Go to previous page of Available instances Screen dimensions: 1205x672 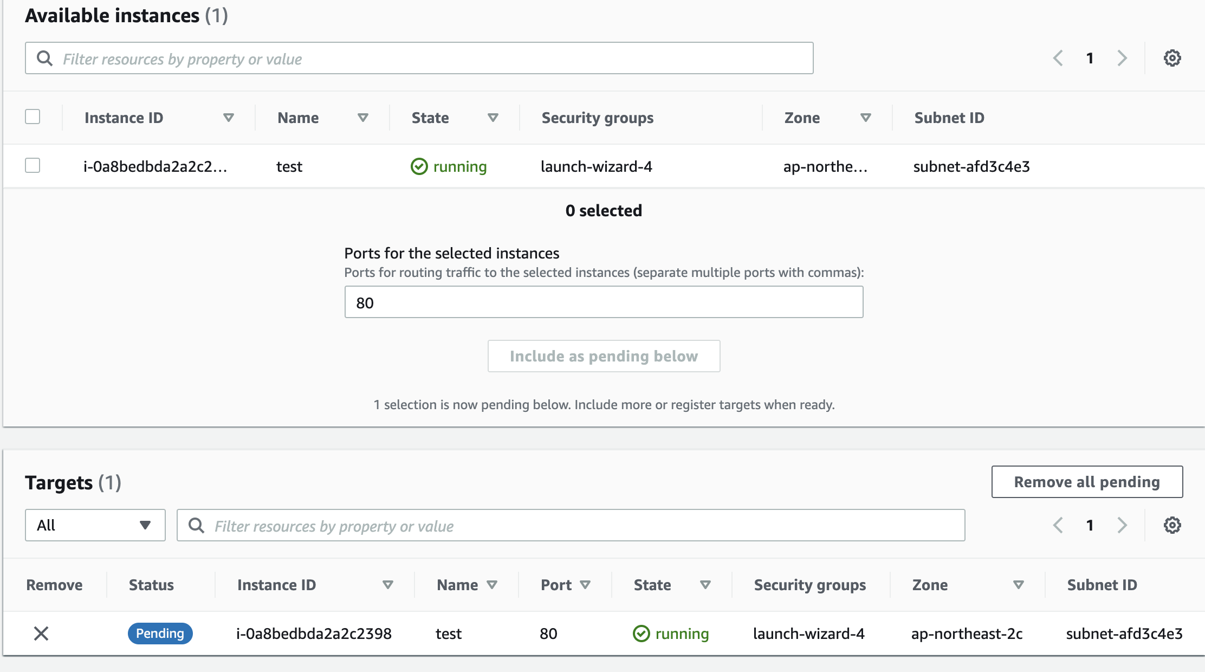(x=1058, y=58)
